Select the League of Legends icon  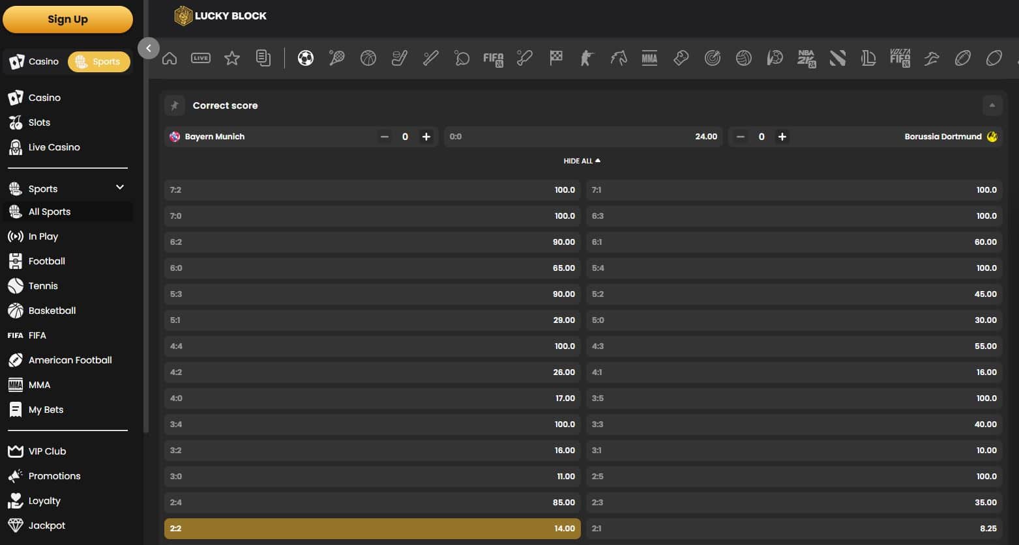[x=869, y=59]
